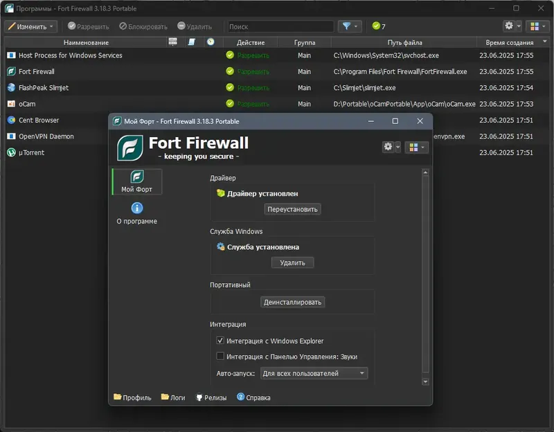This screenshot has width=554, height=432.
Task: Click the μTorrent icon in list
Action: [x=11, y=152]
